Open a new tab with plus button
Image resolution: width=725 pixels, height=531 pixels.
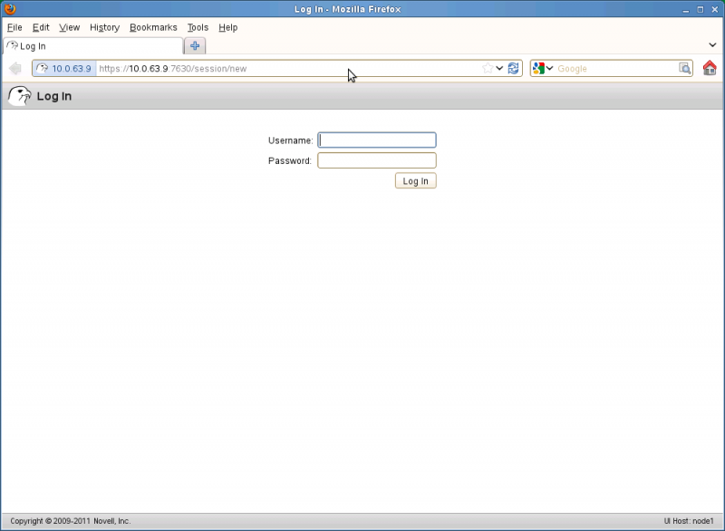point(195,45)
